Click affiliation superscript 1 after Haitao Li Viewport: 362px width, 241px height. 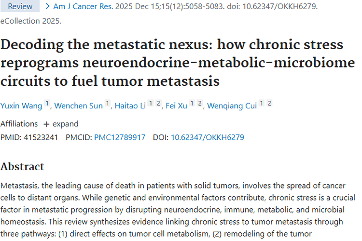(x=151, y=104)
